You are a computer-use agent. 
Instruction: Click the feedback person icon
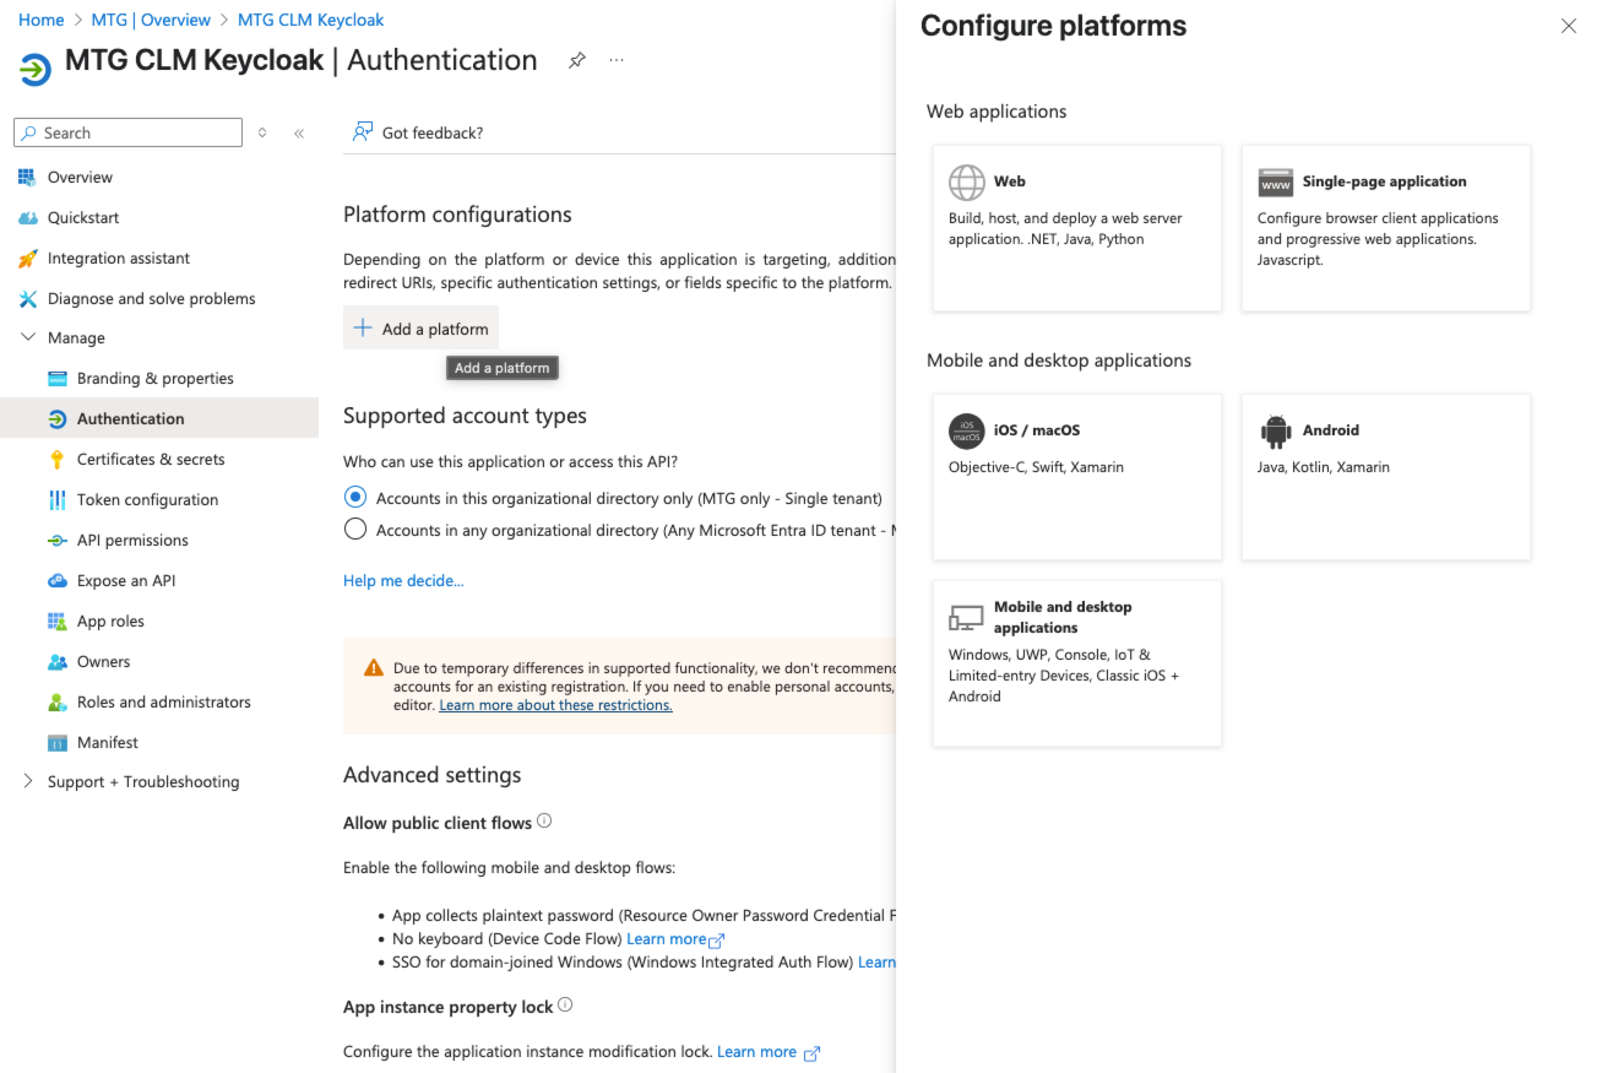point(363,132)
